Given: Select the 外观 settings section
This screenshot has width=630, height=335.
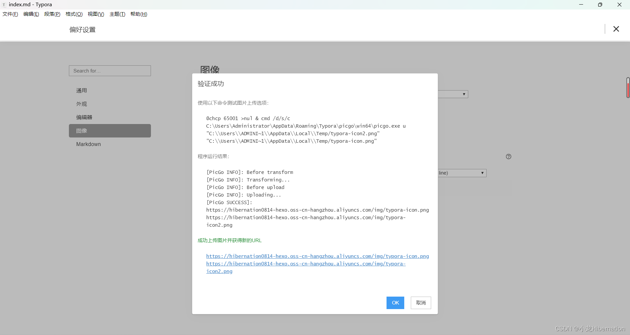Looking at the screenshot, I should 81,104.
